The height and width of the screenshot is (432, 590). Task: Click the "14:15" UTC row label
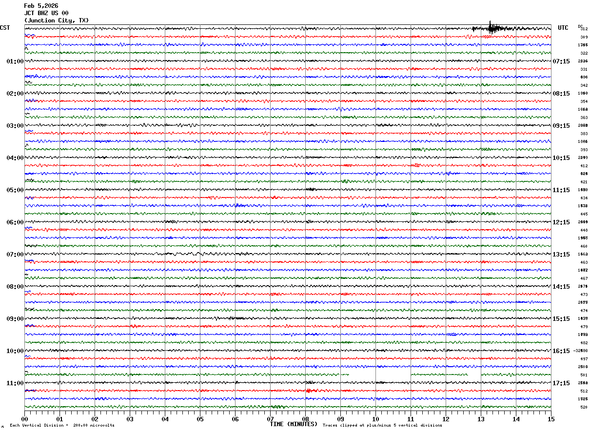[561, 287]
